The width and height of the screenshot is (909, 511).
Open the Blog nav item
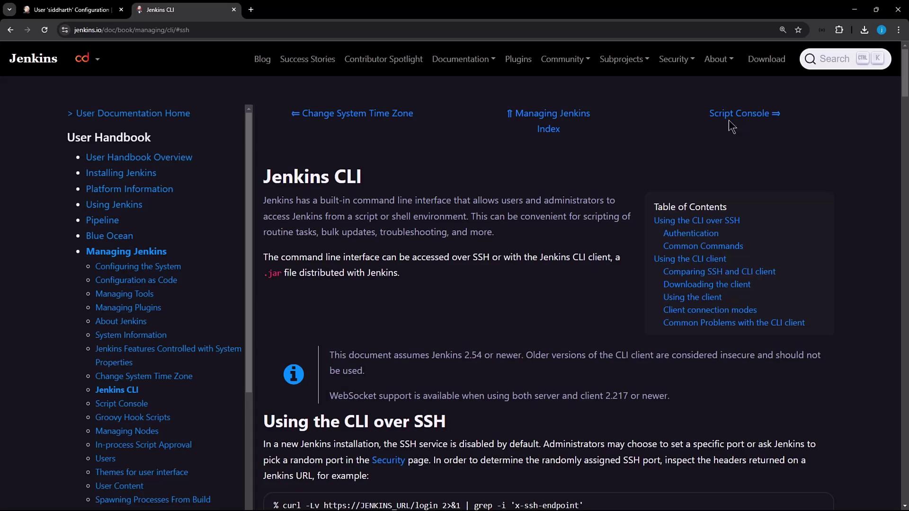[x=262, y=59]
